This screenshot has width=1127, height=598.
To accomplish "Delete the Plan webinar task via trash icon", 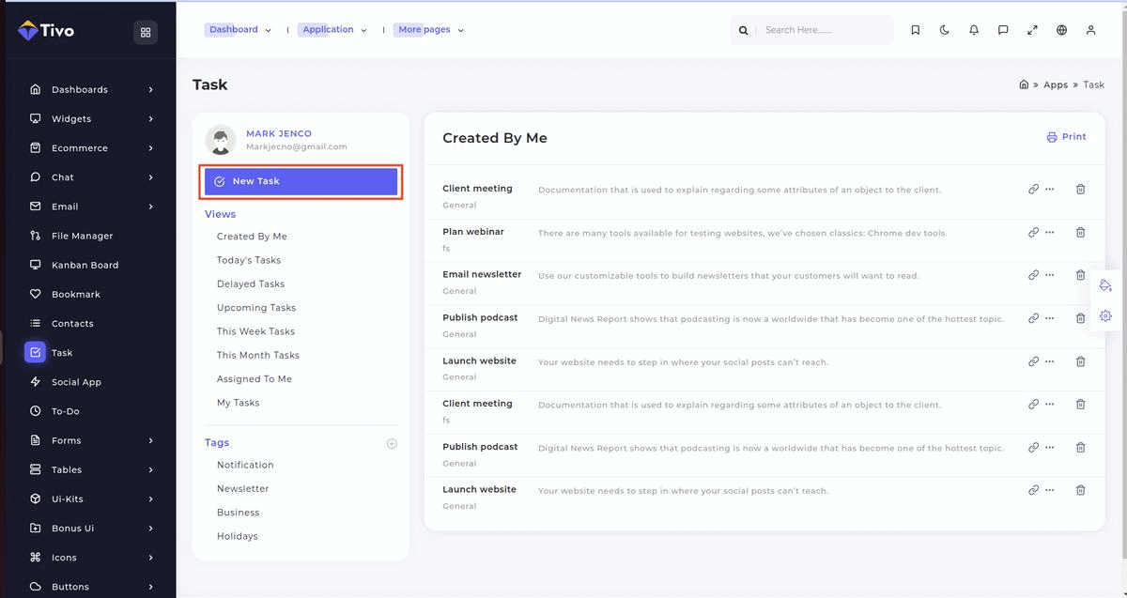I will pos(1080,232).
